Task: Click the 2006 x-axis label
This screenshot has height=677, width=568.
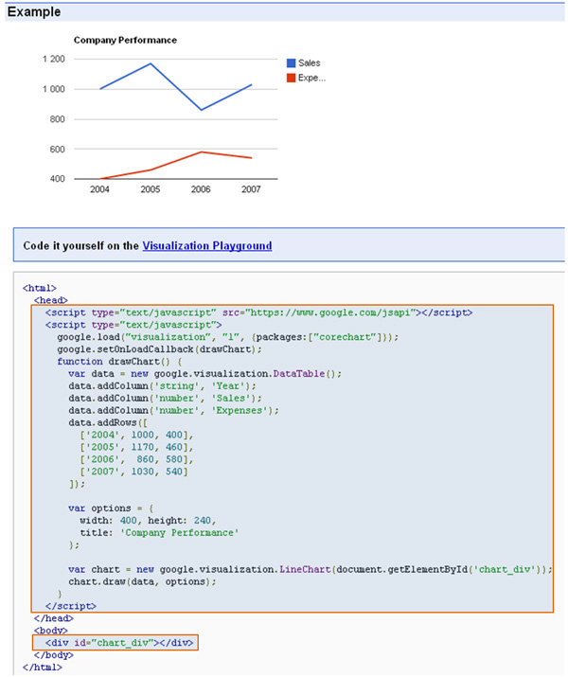Action: click(201, 189)
